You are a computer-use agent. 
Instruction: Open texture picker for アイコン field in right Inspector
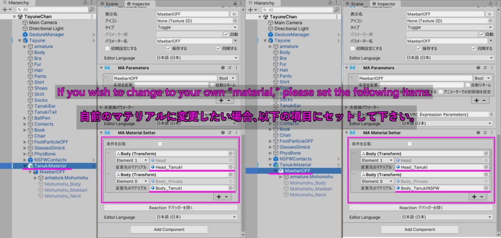pyautogui.click(x=491, y=21)
